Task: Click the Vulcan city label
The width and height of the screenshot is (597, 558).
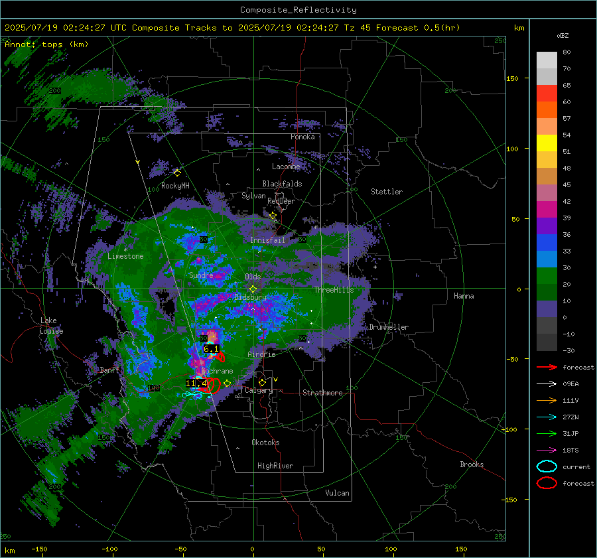Action: 337,493
